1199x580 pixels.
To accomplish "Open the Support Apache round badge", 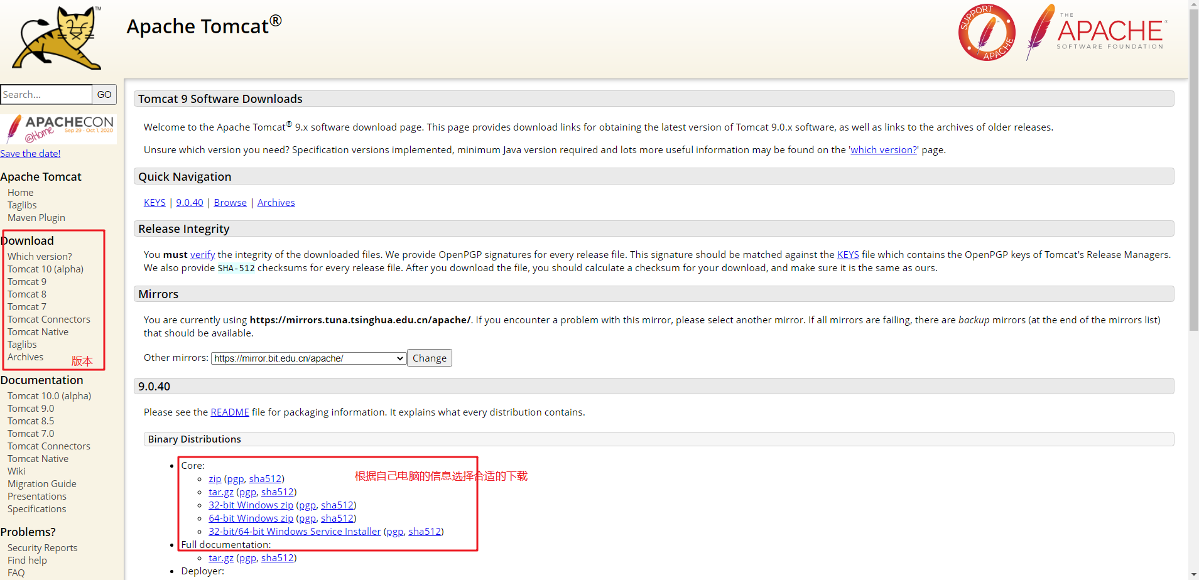I will [987, 33].
